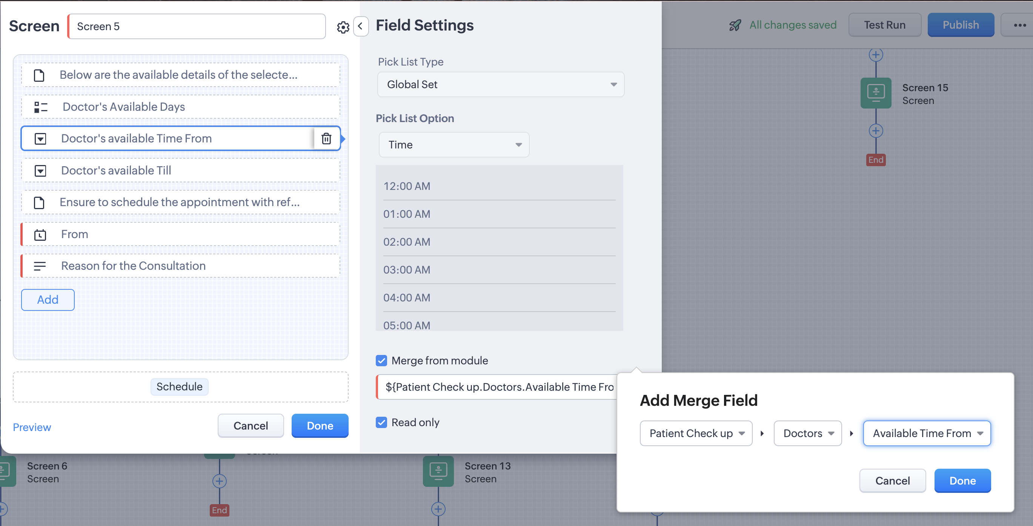Collapse Field Settings with the back chevron

(x=361, y=26)
